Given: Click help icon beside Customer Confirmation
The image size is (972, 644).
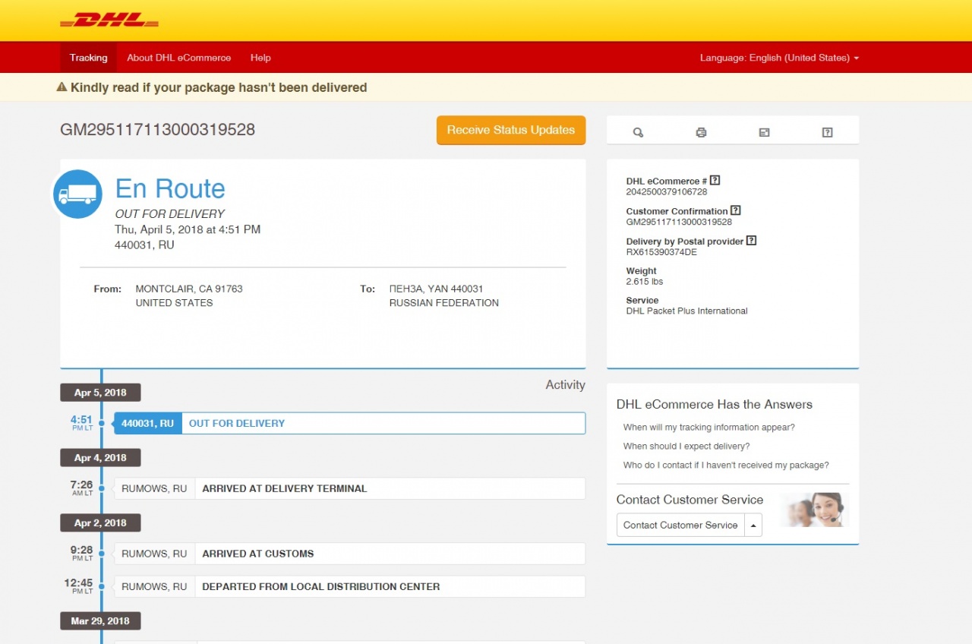Looking at the screenshot, I should point(735,211).
